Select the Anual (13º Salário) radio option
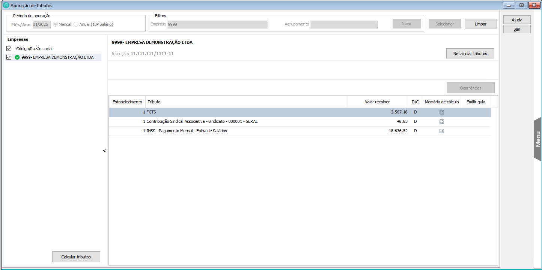This screenshot has width=542, height=270. tap(76, 24)
